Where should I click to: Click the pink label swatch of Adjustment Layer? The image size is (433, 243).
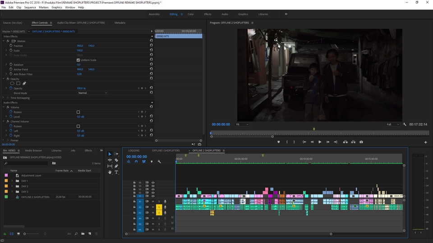[6, 175]
